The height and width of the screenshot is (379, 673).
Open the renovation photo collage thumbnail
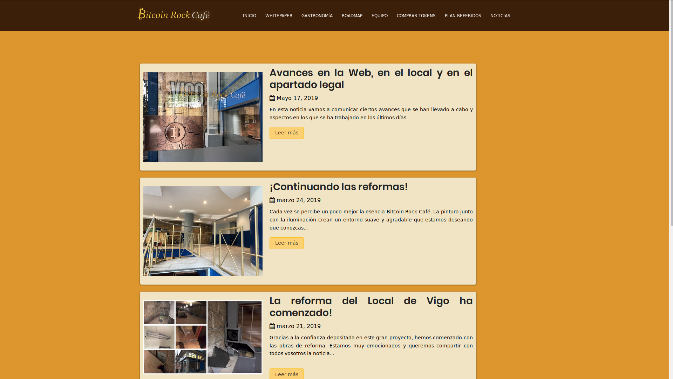tap(203, 337)
